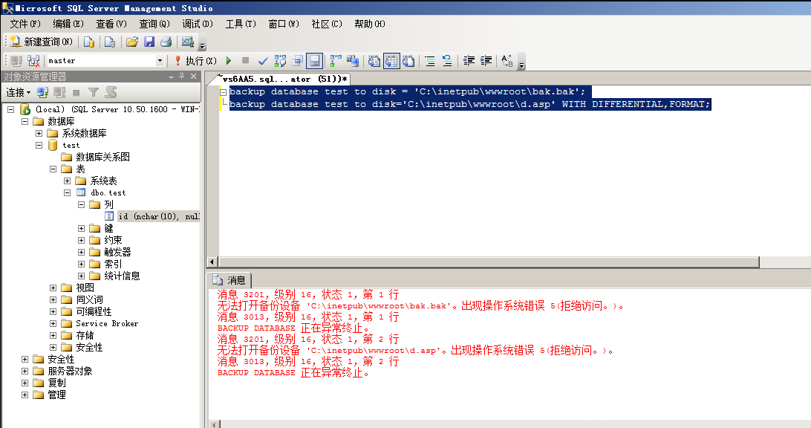The width and height of the screenshot is (811, 428).
Task: Open the Tools (工具) menu
Action: pyautogui.click(x=241, y=24)
